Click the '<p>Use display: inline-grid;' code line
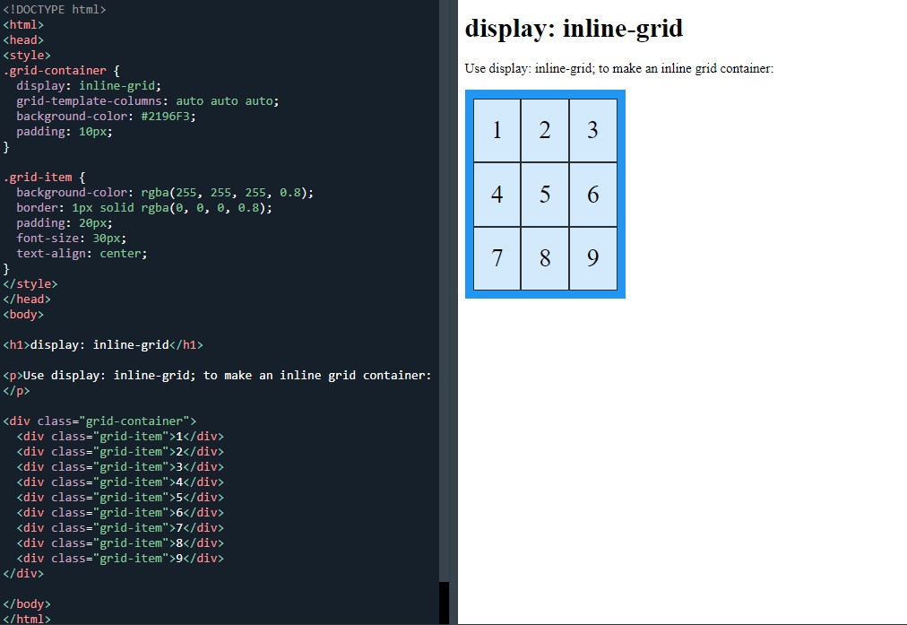The width and height of the screenshot is (907, 625). (217, 376)
